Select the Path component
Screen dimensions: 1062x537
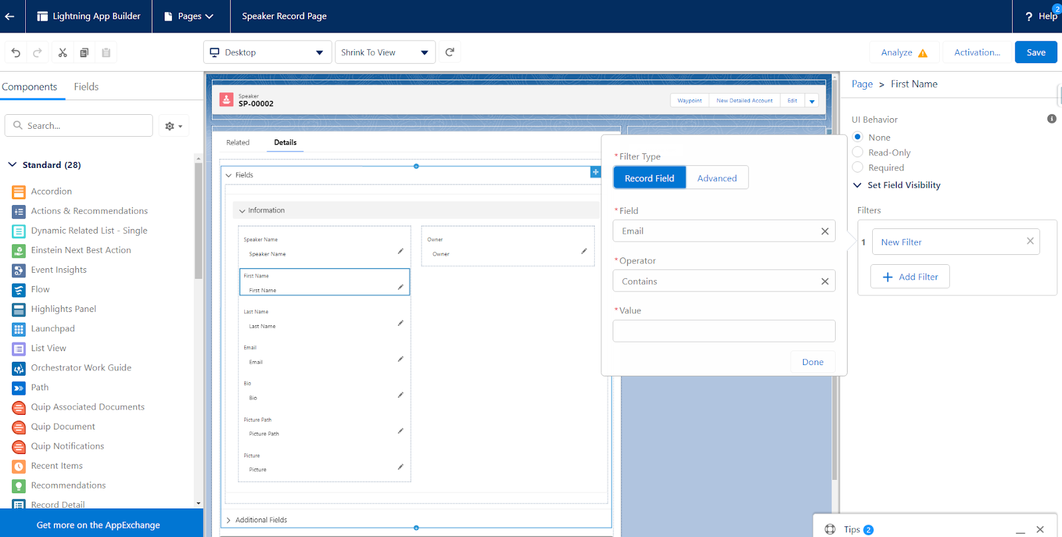click(x=39, y=388)
